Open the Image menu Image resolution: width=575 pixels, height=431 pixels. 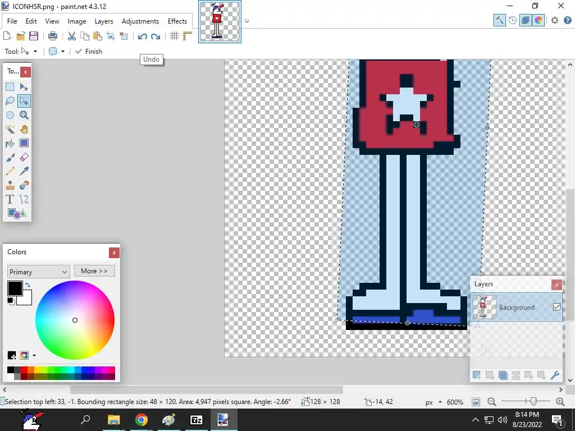[x=76, y=21]
